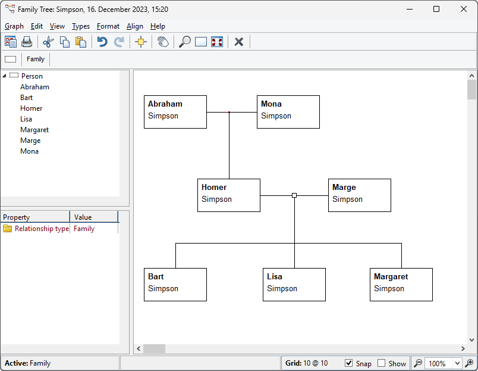The image size is (478, 371).
Task: Disable Snap to grid
Action: 347,363
